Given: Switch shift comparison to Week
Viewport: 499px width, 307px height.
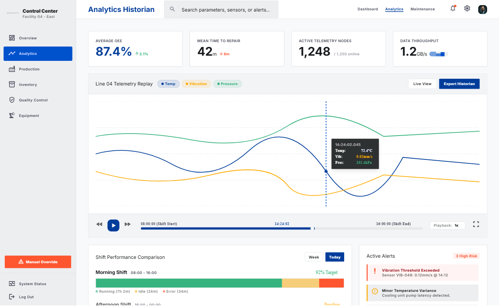Looking at the screenshot, I should pos(314,257).
